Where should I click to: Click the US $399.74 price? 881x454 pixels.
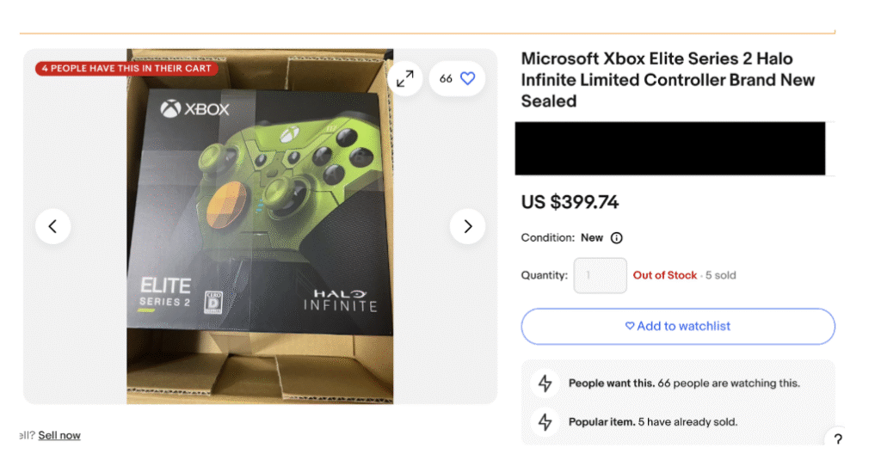570,203
